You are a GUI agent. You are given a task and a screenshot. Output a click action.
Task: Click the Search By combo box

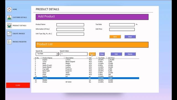[x=47, y=54]
